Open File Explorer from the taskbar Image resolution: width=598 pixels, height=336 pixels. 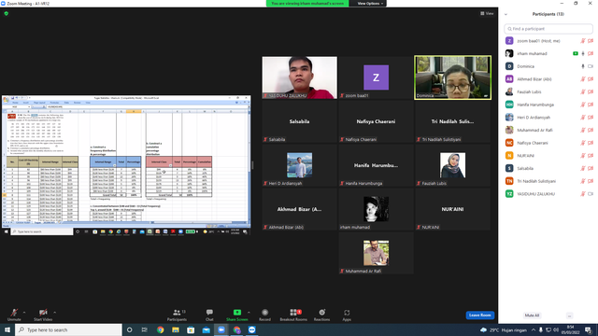pos(176,329)
